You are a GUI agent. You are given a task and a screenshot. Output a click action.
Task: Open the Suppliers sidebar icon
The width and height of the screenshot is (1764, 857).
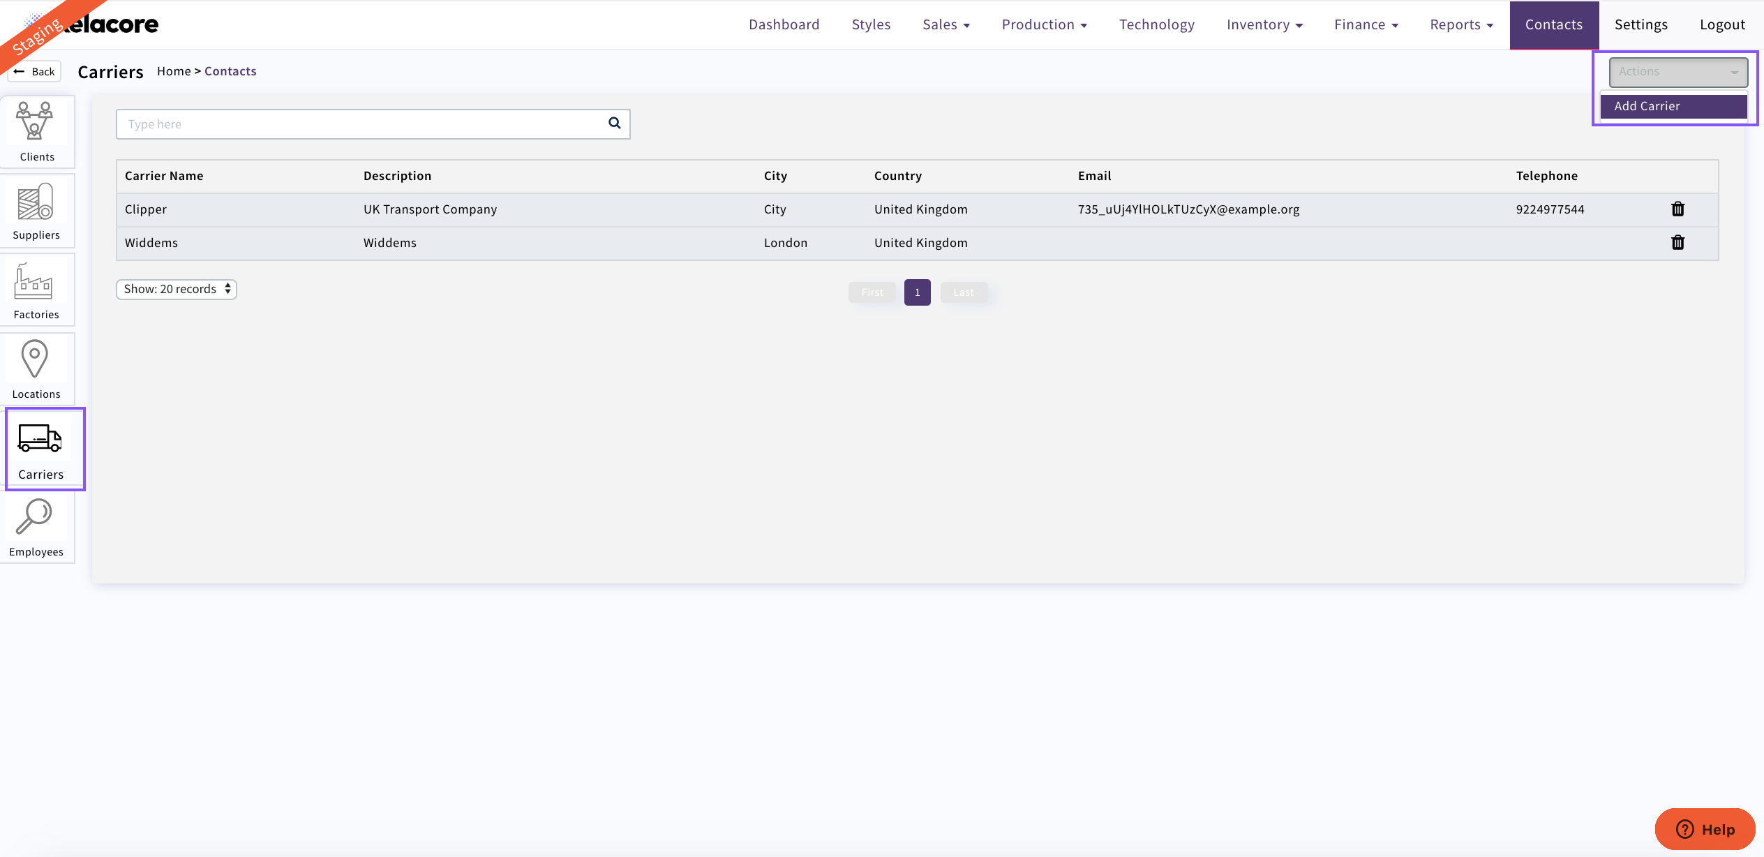click(x=35, y=202)
